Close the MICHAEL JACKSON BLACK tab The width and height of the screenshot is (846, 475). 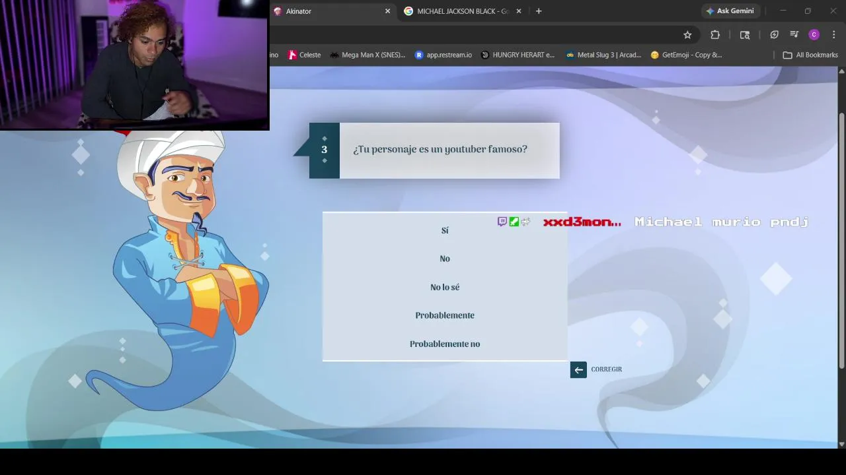(518, 11)
